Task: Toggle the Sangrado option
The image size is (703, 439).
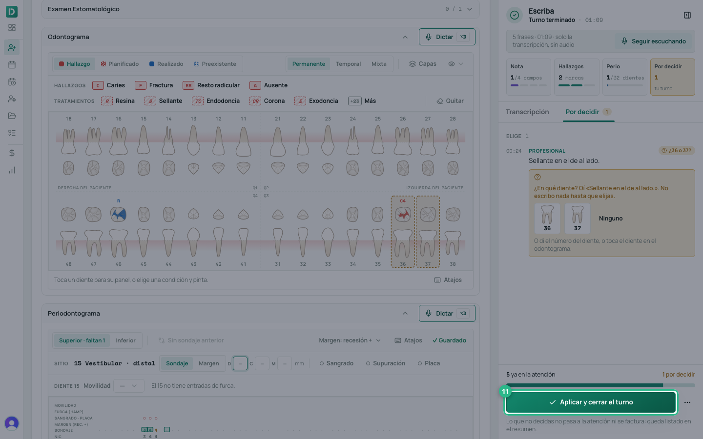Action: coord(336,363)
